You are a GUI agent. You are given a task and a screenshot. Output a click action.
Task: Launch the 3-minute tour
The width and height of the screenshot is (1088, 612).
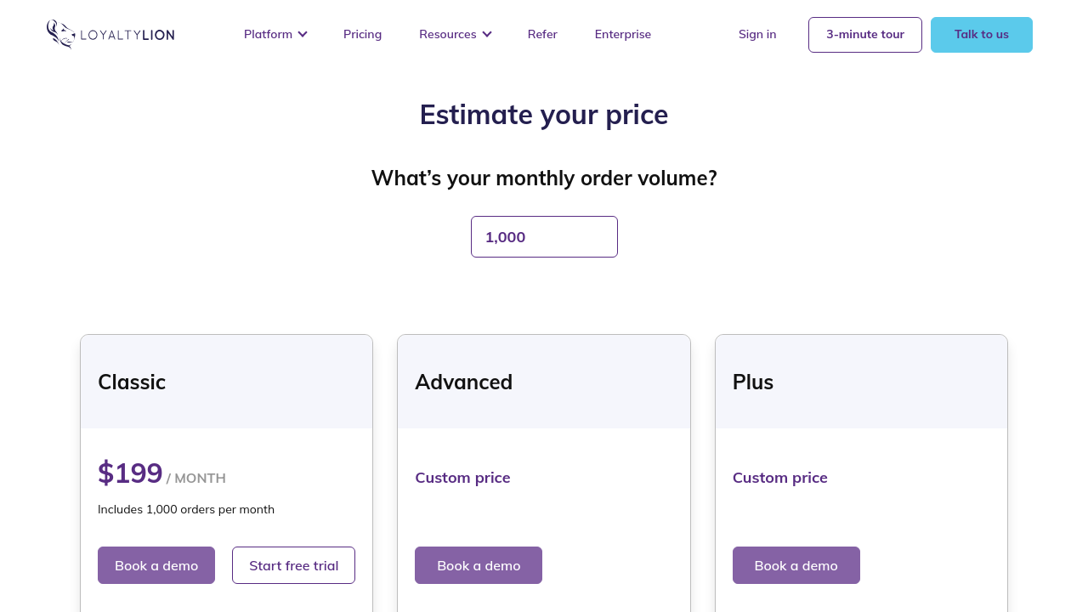click(864, 35)
